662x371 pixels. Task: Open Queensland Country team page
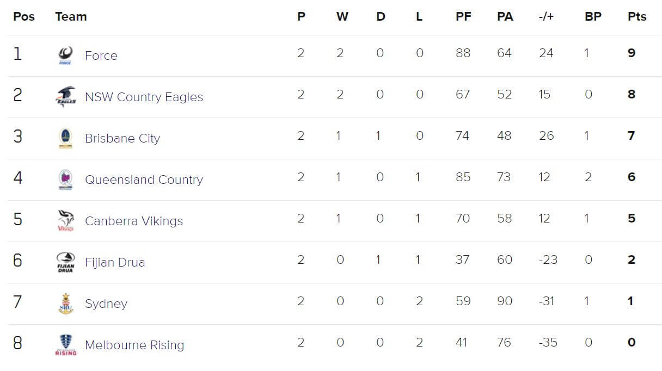click(144, 180)
